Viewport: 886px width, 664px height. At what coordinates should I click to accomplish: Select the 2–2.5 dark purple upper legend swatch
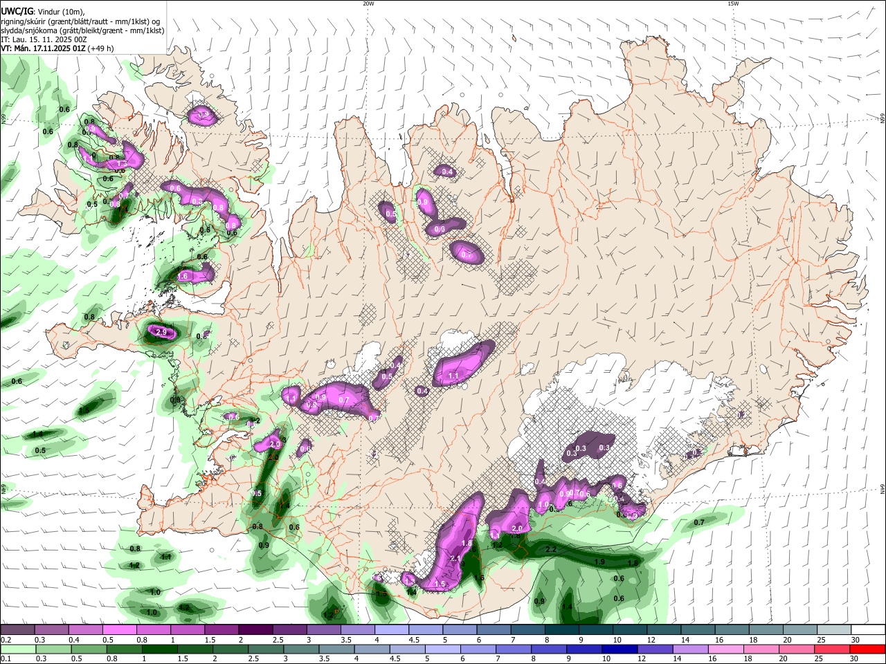[x=255, y=629]
